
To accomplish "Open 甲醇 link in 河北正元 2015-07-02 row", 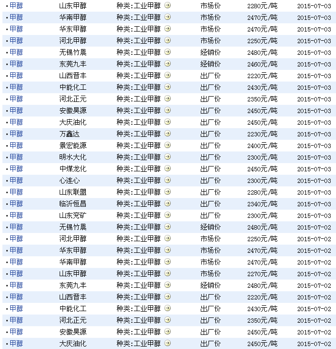I will pos(16,320).
